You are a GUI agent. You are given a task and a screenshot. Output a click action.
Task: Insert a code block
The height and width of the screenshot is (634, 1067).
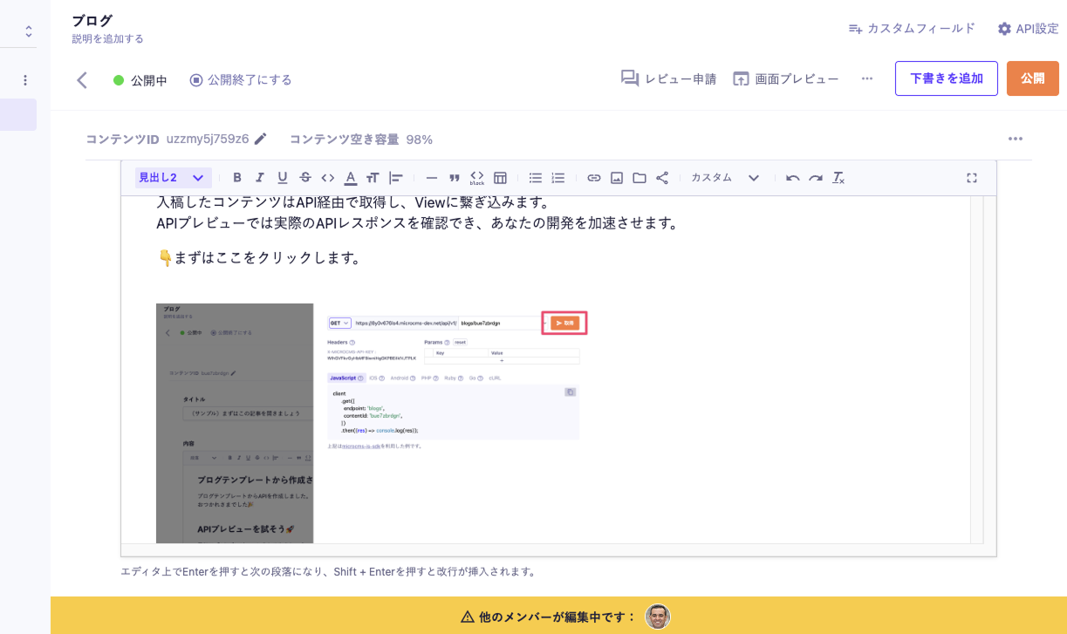click(477, 178)
